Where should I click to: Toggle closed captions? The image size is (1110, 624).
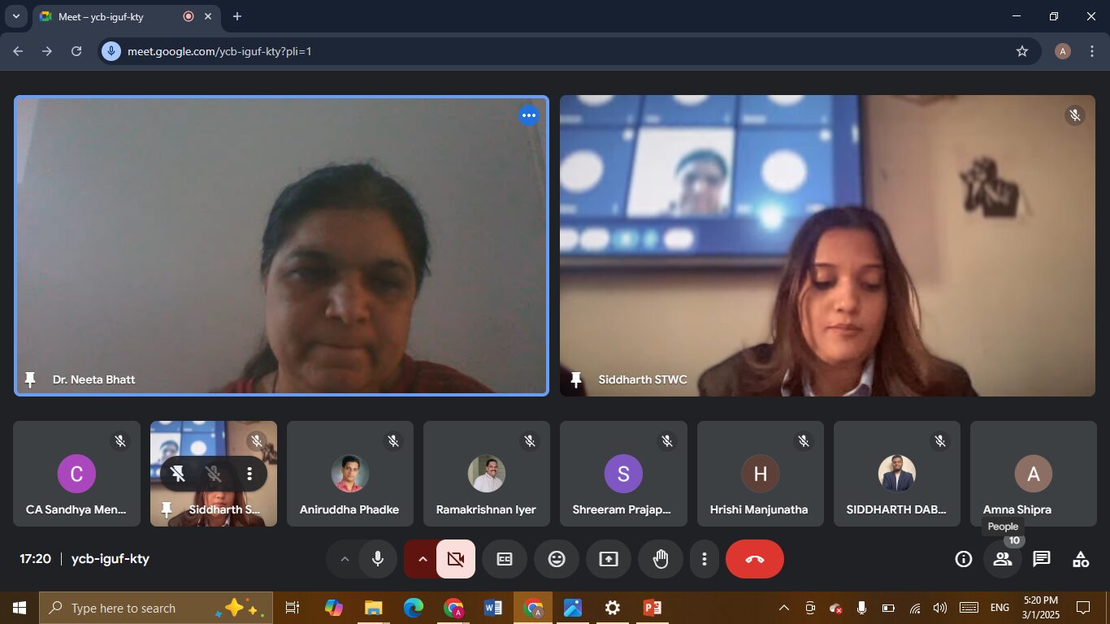505,559
